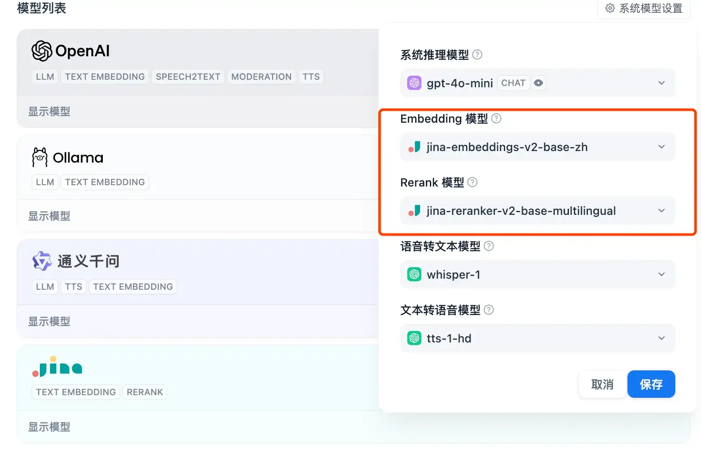
Task: Click the gpt-4o-mini purple model icon
Action: (x=414, y=83)
